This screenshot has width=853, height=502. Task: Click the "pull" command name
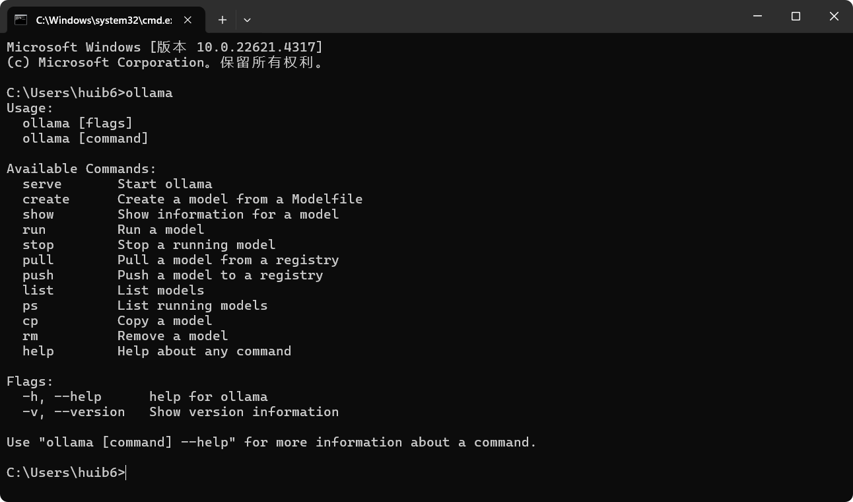tap(38, 260)
